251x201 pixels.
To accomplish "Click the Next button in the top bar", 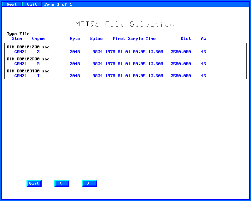I will point(12,4).
